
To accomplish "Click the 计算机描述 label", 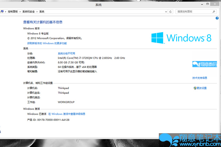I will [x=34, y=97].
